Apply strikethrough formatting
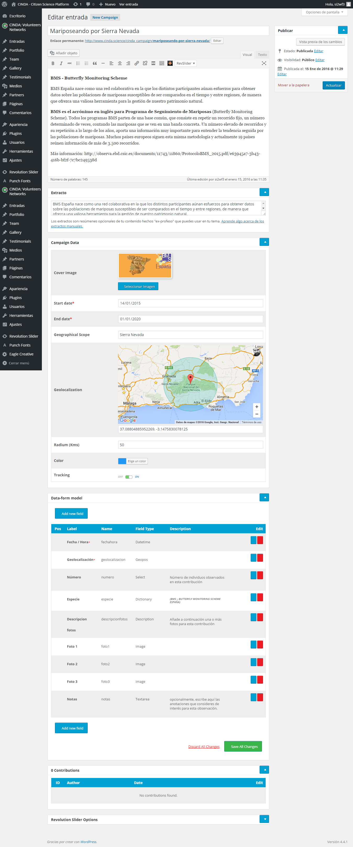Viewport: 353px width, 847px height. click(70, 63)
